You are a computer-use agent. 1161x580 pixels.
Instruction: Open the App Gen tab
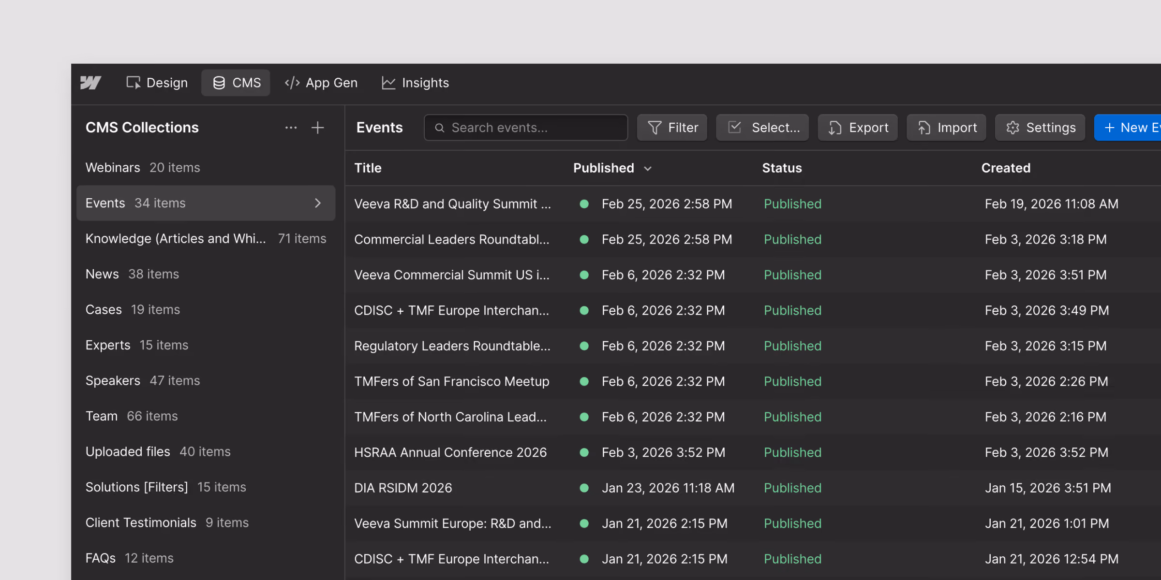[321, 83]
